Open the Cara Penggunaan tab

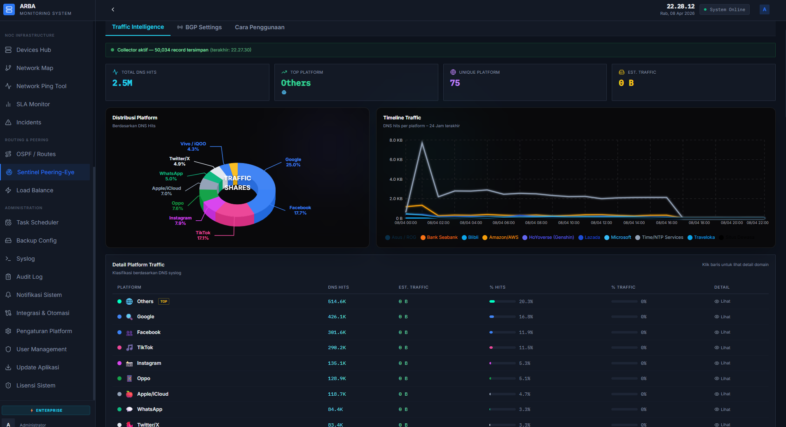click(x=260, y=27)
